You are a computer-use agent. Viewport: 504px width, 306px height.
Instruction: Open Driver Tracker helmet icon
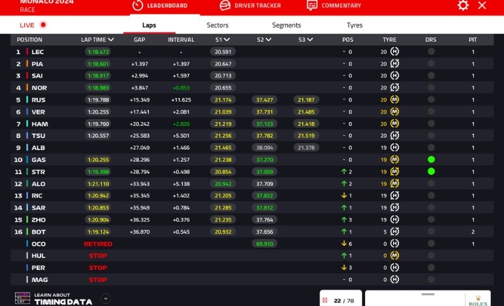click(x=225, y=5)
